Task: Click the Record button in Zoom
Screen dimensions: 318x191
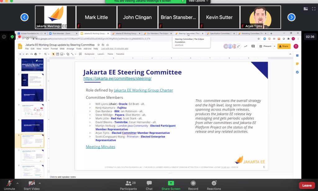Action: (x=193, y=185)
